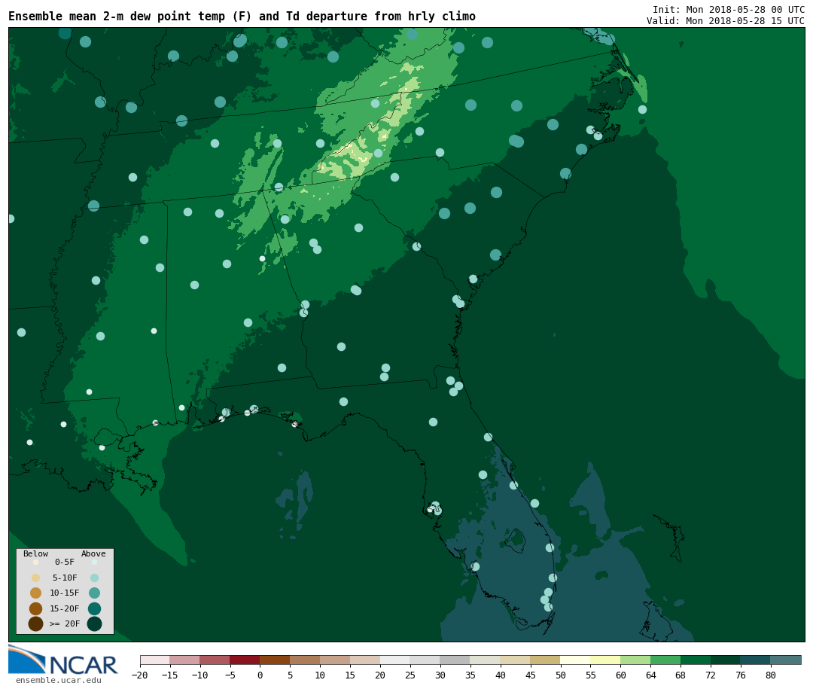Pick the brown colorbar swatch between 0 and 5

275,660
